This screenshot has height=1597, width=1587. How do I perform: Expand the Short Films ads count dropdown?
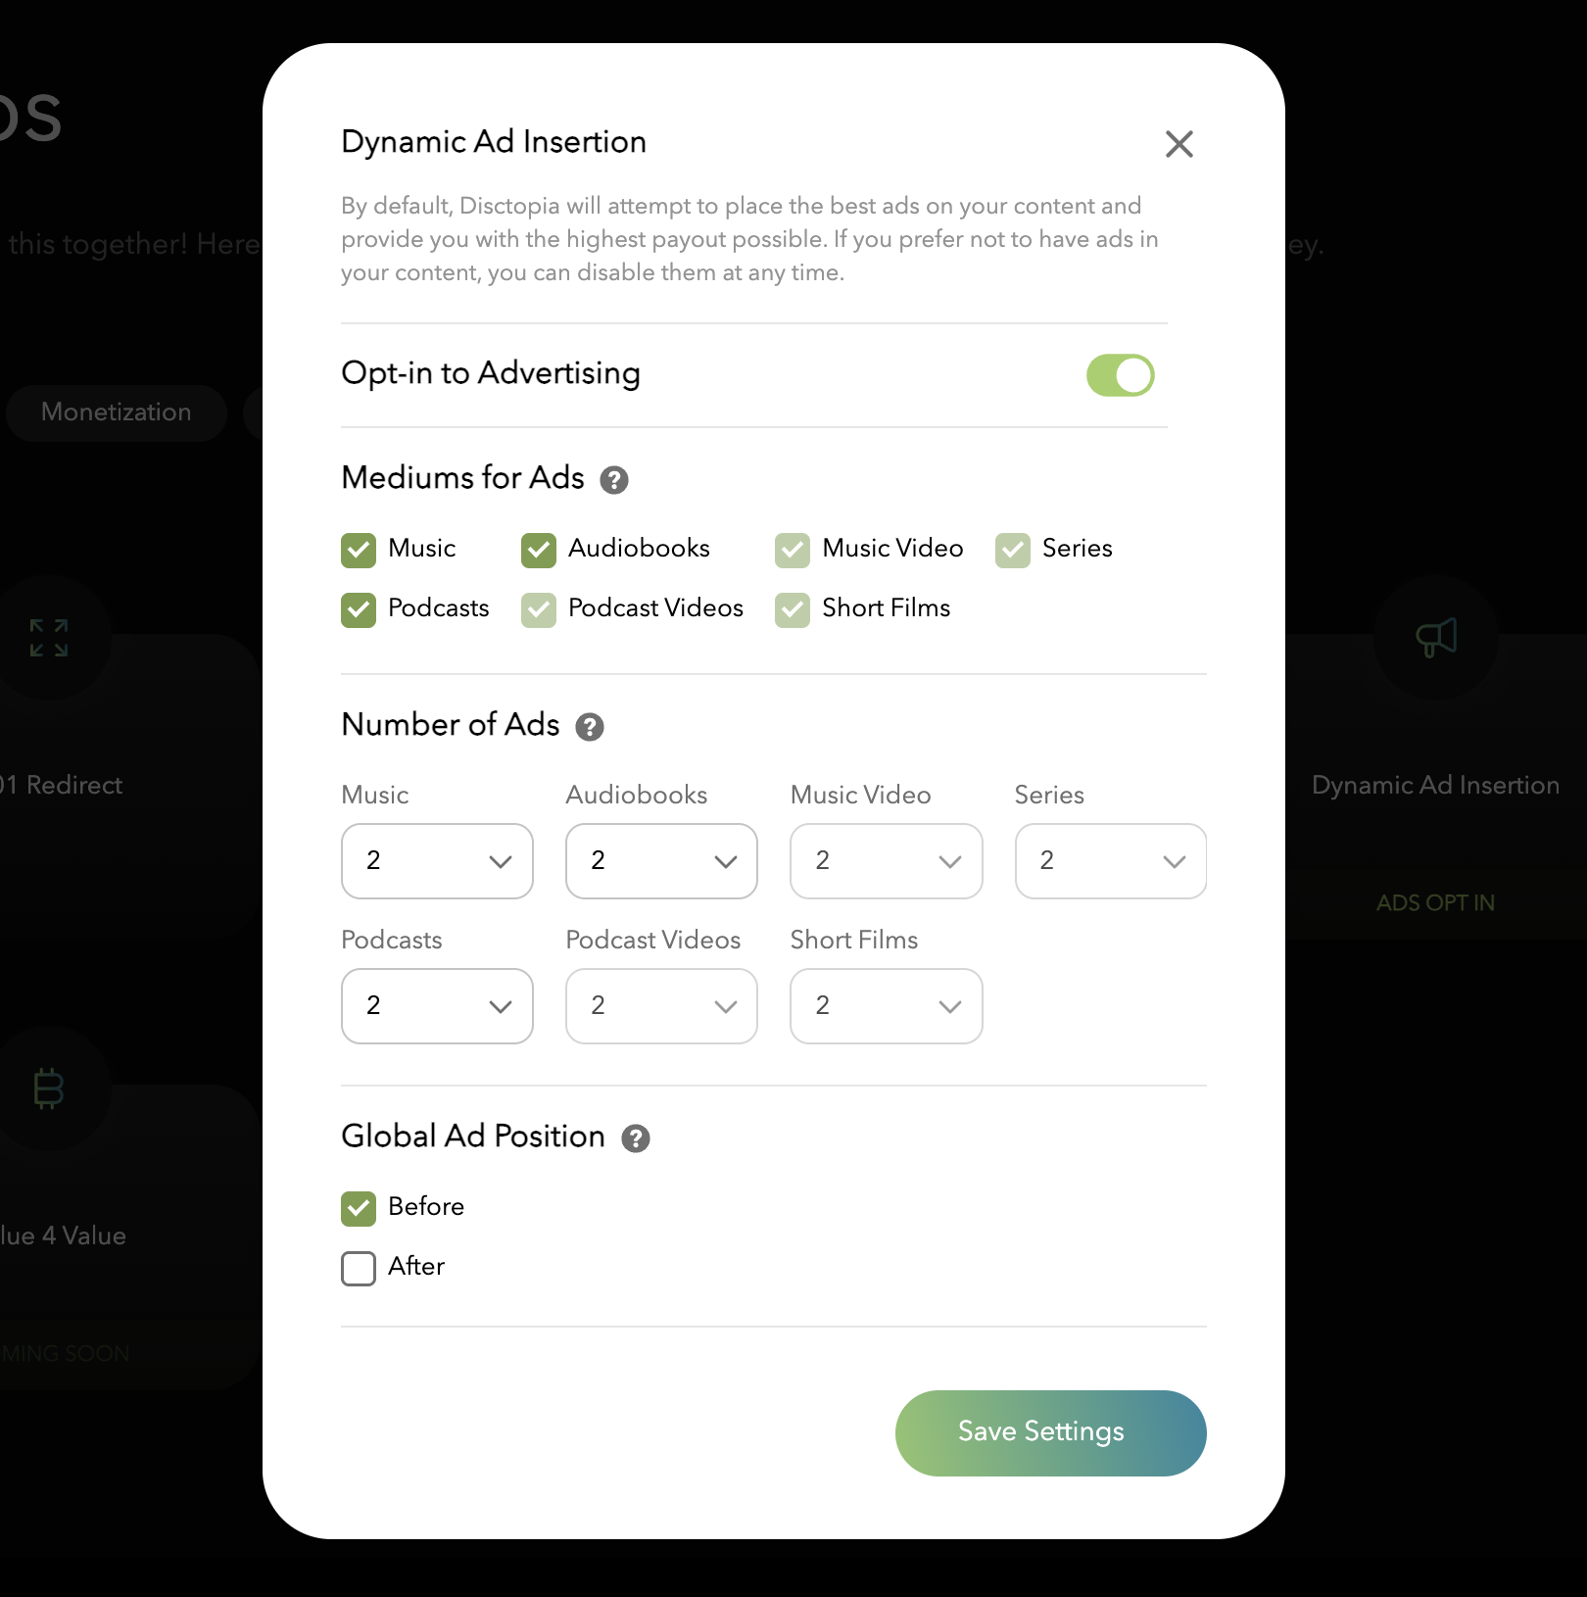click(887, 1006)
